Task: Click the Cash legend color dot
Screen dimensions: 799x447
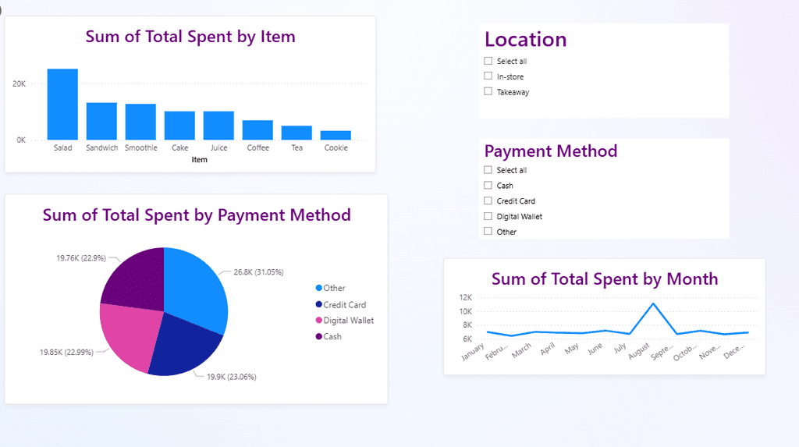Action: point(319,336)
